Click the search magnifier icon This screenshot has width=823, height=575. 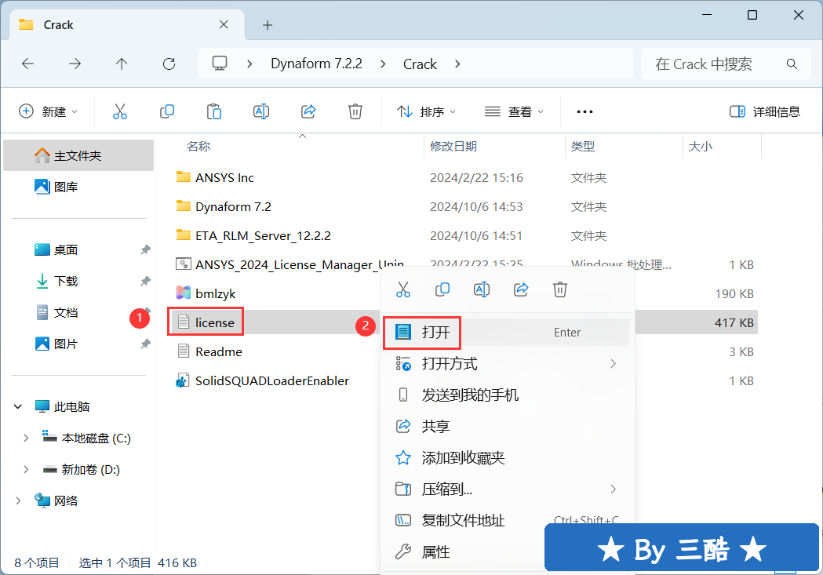pos(792,64)
